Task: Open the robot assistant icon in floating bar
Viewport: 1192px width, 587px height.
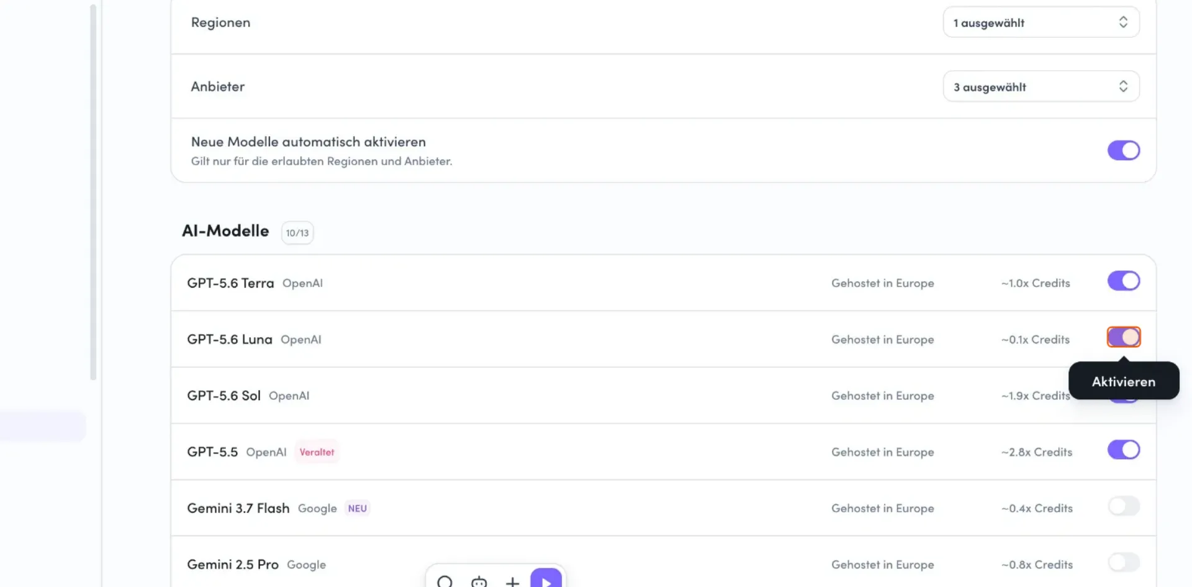Action: click(x=479, y=581)
